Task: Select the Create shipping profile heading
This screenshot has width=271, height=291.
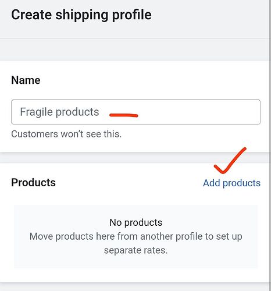Action: [x=81, y=15]
